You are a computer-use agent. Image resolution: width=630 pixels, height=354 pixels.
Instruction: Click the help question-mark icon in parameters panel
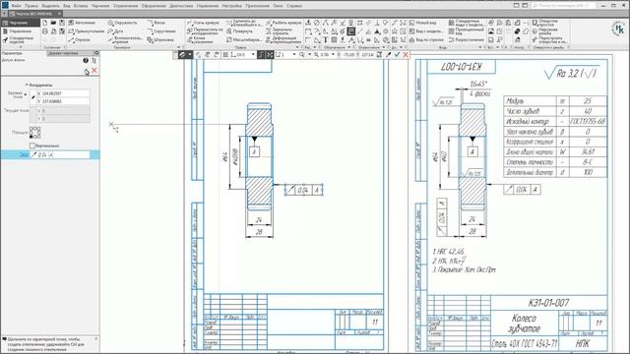86,60
